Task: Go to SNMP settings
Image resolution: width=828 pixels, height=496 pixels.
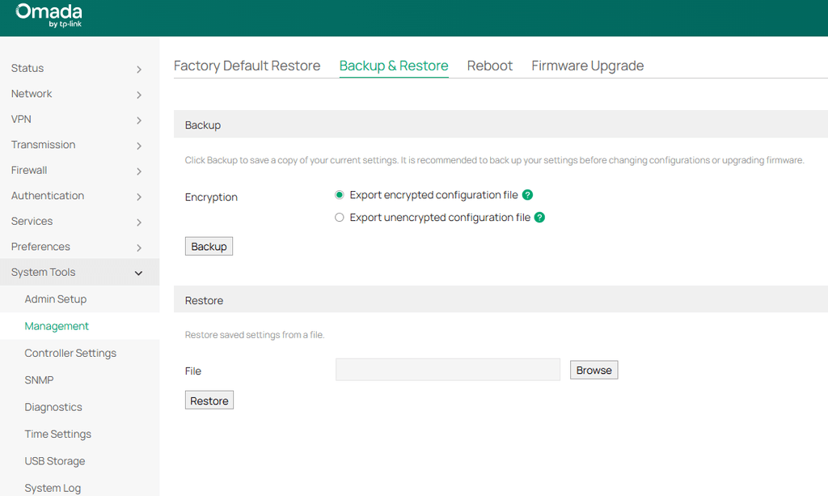Action: (80, 379)
